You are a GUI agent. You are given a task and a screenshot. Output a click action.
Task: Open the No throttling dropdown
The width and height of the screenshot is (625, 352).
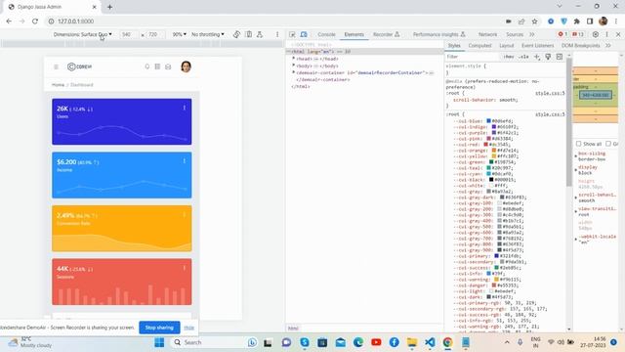coord(208,35)
